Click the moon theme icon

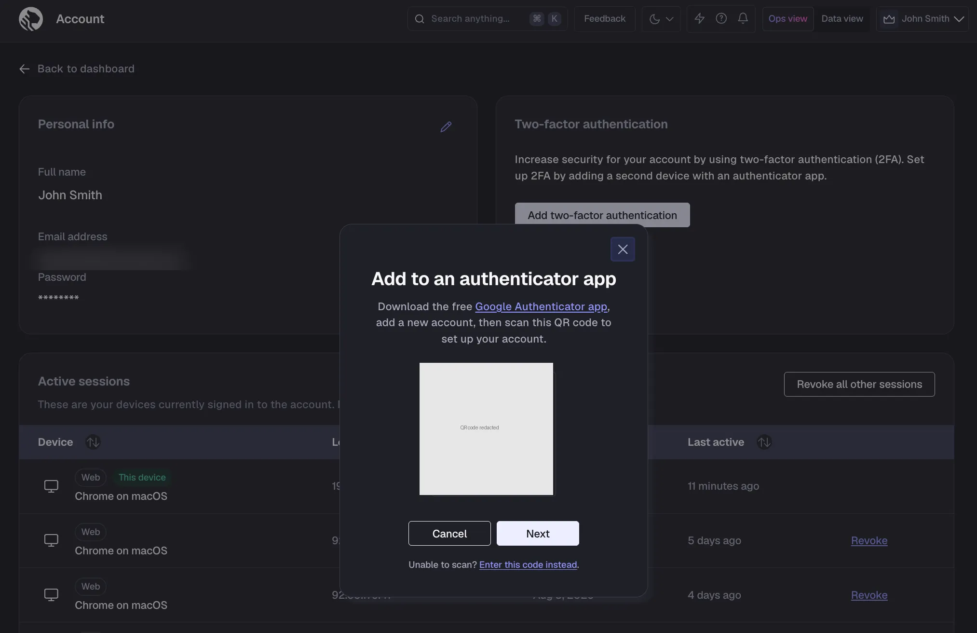pyautogui.click(x=654, y=19)
